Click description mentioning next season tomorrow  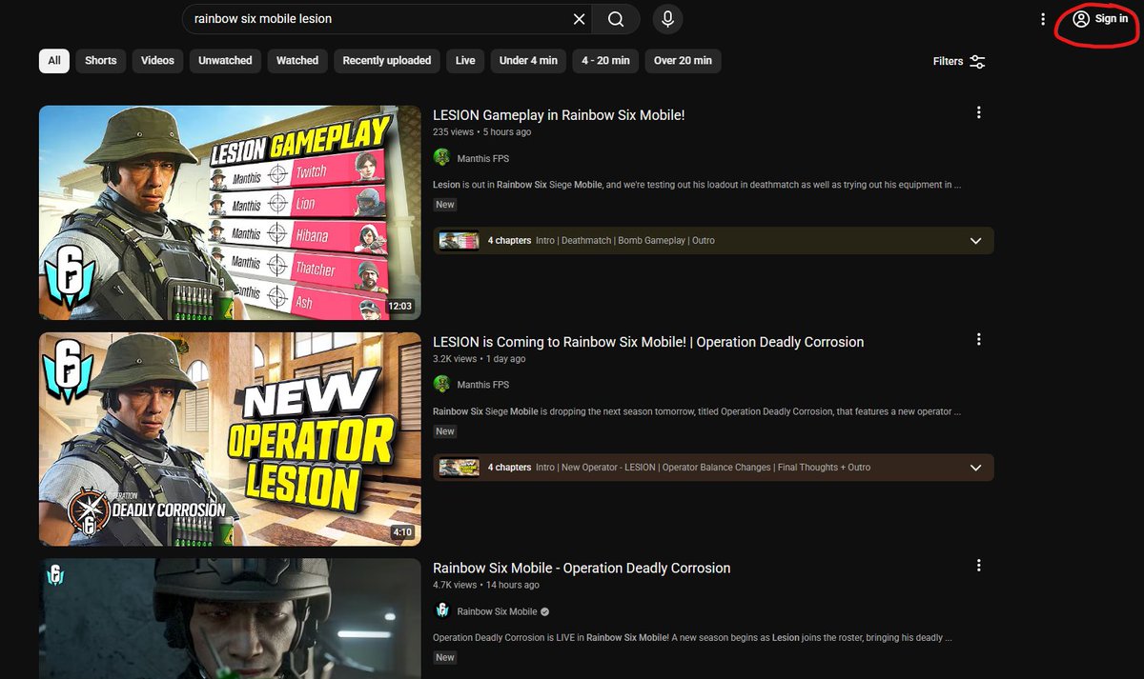click(697, 411)
